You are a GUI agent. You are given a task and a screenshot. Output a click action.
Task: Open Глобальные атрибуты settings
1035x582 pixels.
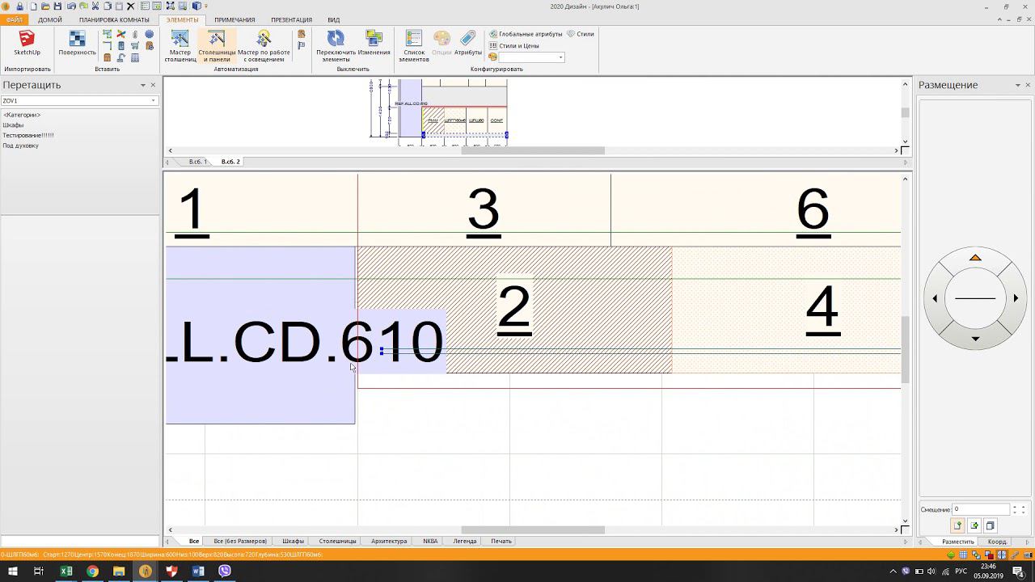pos(526,34)
